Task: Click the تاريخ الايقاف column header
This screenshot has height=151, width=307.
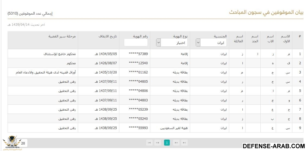Action: [x=108, y=36]
